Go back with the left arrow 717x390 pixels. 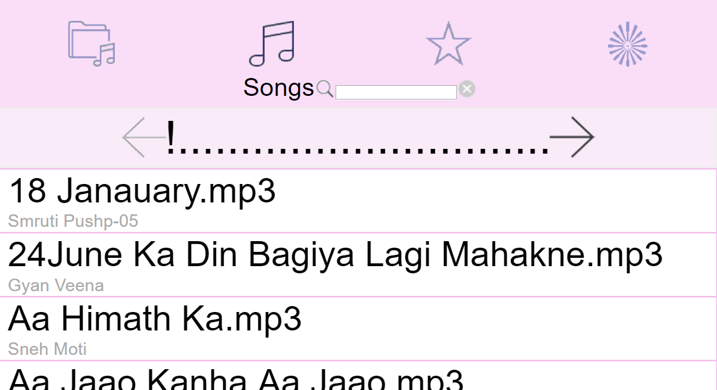pos(143,137)
